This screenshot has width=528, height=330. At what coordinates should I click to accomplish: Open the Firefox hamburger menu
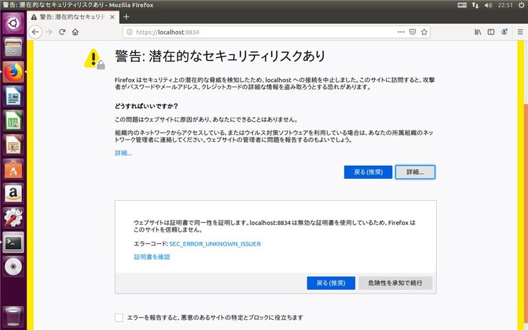[x=520, y=32]
